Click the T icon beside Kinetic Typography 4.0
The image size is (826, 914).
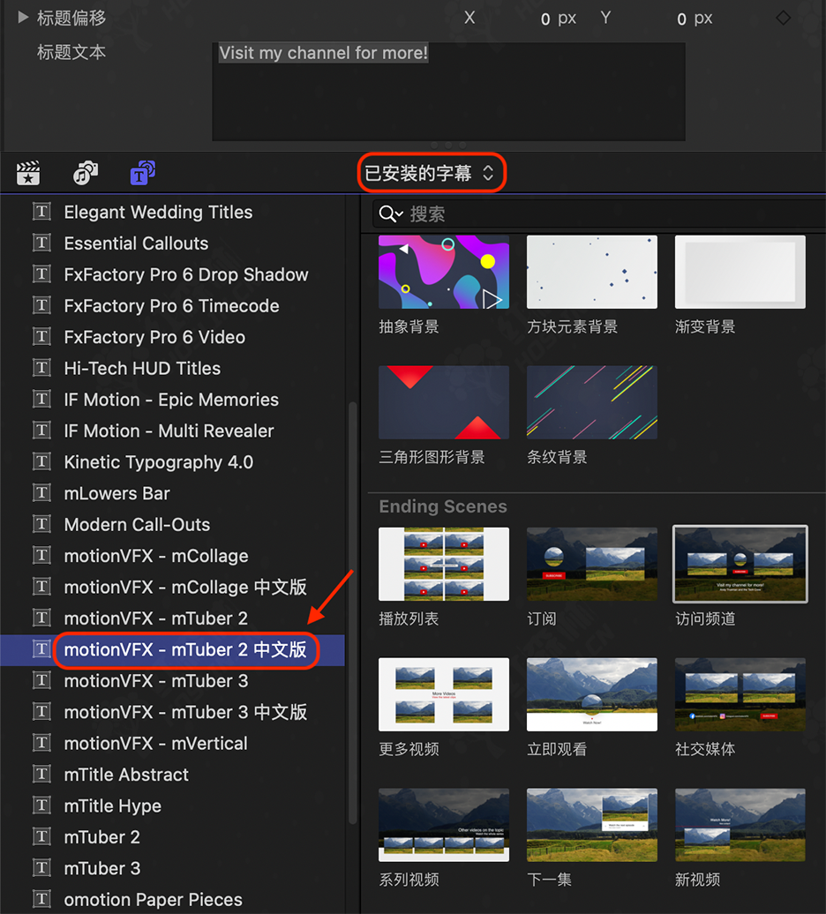41,461
